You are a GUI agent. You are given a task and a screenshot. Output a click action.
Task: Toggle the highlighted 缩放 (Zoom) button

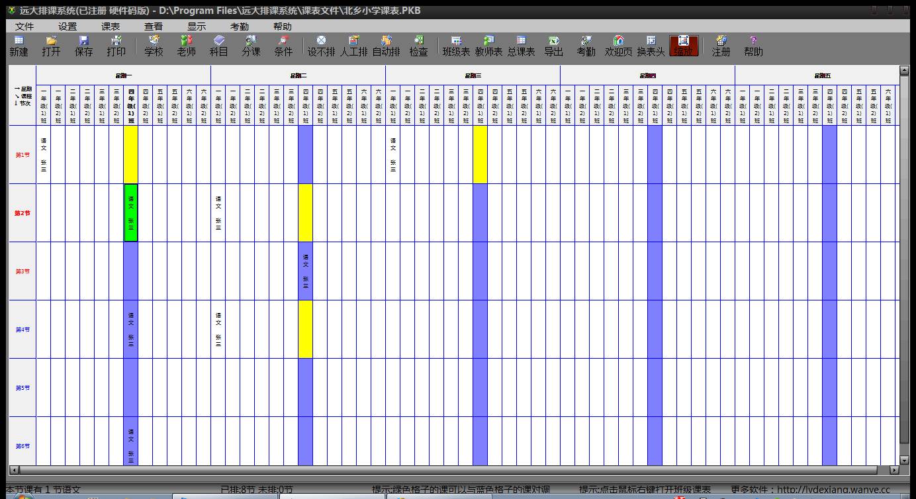pyautogui.click(x=684, y=46)
